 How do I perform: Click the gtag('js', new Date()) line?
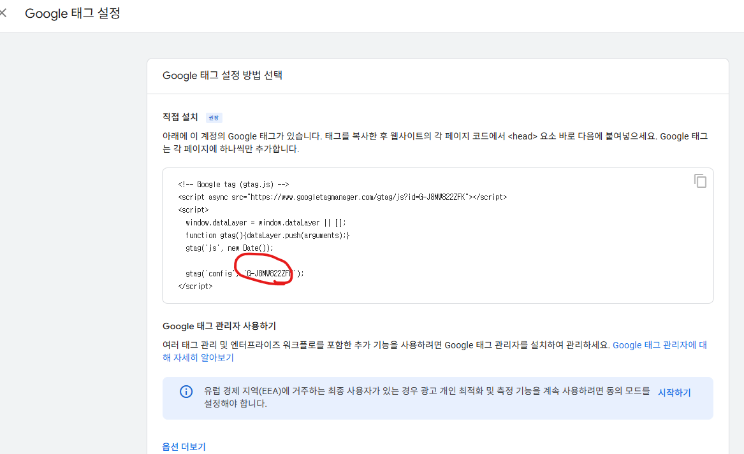[x=229, y=248]
